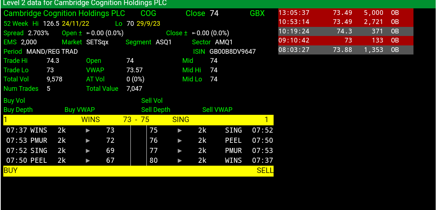436x210 pixels.
Task: Click the arrow in the PMUR 72 bid row
Action: [x=88, y=141]
